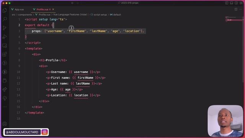Open the 2023-015-props command center search

point(128,3)
